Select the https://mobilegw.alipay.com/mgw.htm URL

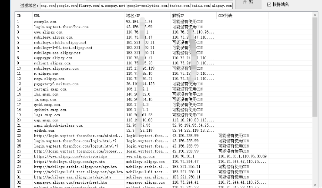click(x=69, y=162)
